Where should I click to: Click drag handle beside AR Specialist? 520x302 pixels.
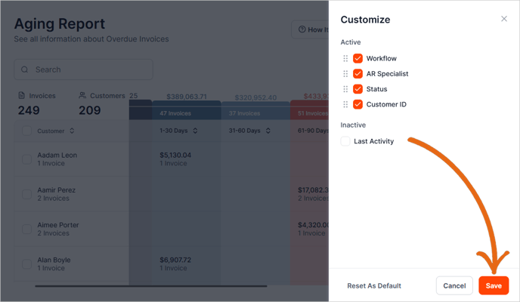[x=345, y=74]
